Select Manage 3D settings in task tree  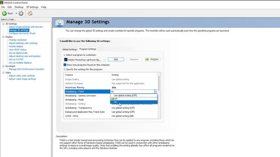coord(19,30)
